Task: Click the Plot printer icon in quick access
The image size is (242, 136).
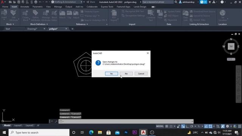Action: tap(36, 2)
